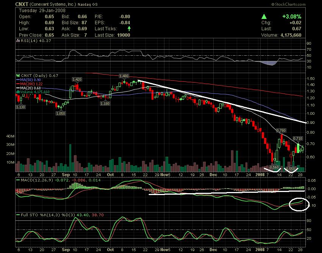Click the High value 0.69
The height and width of the screenshot is (253, 322).
point(49,23)
